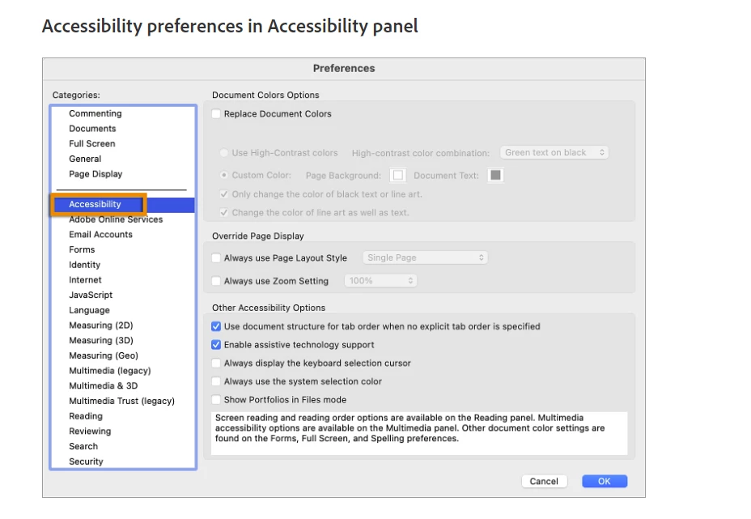This screenshot has height=519, width=751.
Task: Open the 100% zoom dropdown
Action: coord(380,281)
